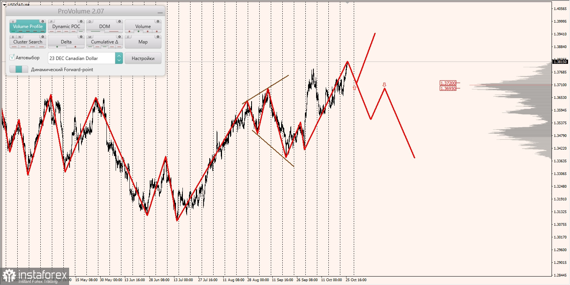The width and height of the screenshot is (570, 285).
Task: Select green segment under Dynamic POC
Action: click(81, 31)
